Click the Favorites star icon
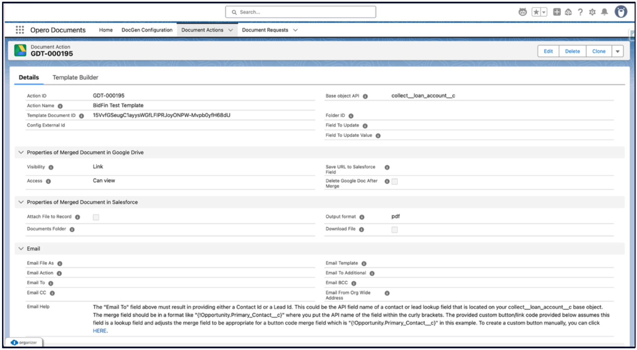Image resolution: width=637 pixels, height=350 pixels. point(536,12)
